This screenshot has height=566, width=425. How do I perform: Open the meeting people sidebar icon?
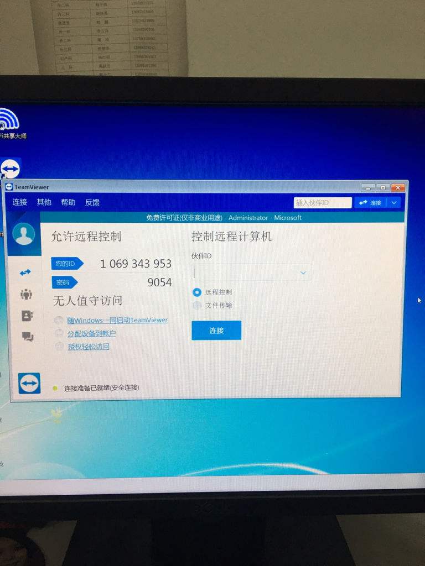pyautogui.click(x=26, y=294)
